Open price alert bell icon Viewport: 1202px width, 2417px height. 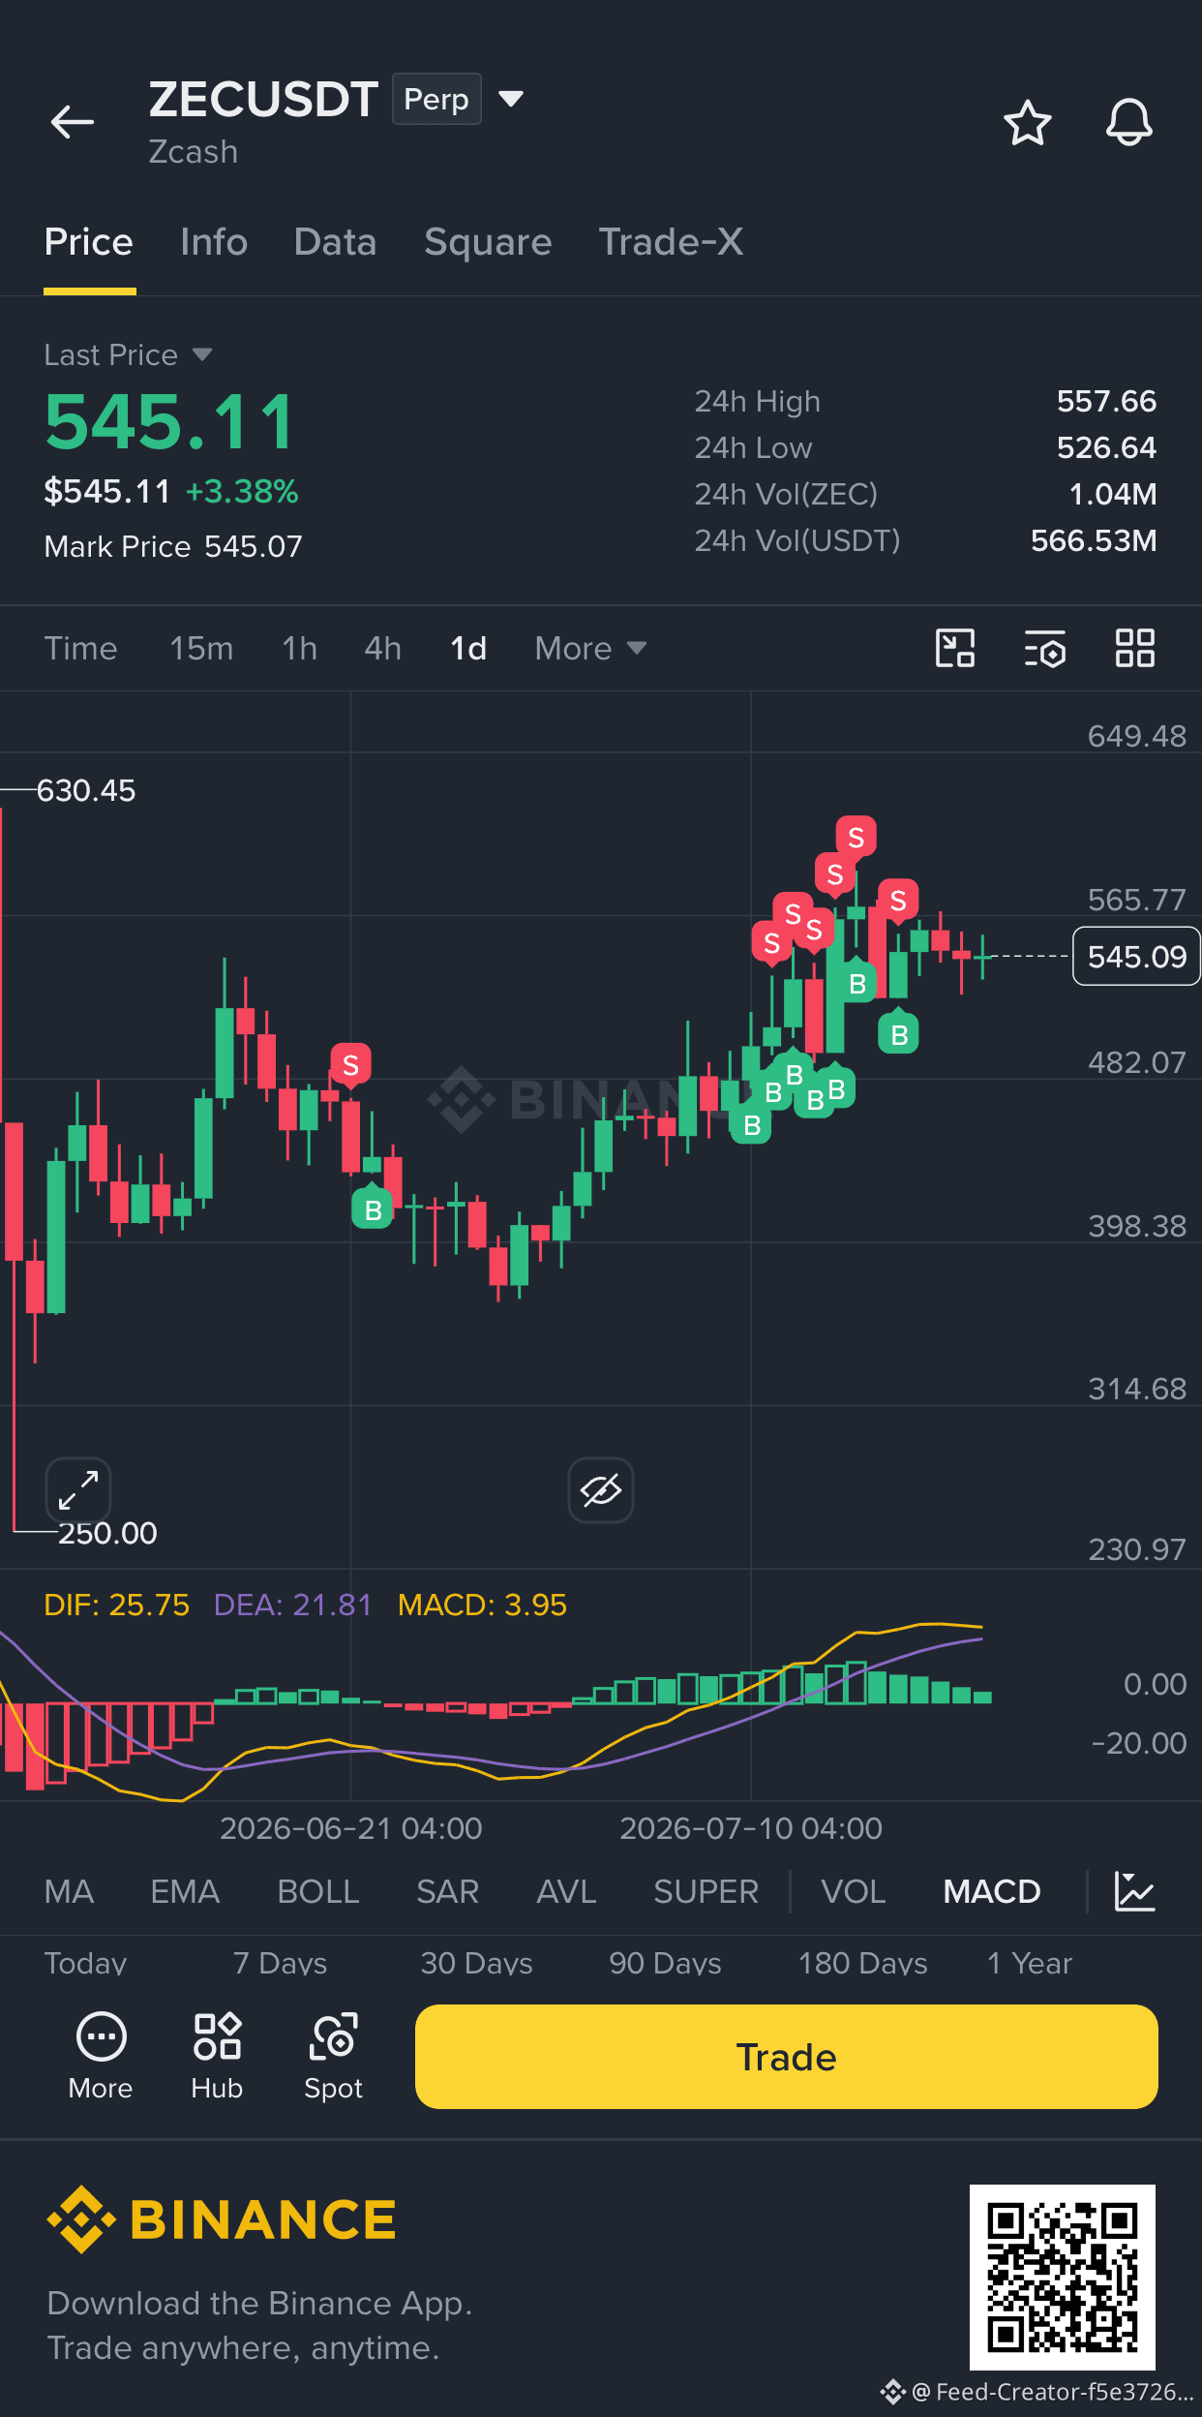click(1128, 122)
